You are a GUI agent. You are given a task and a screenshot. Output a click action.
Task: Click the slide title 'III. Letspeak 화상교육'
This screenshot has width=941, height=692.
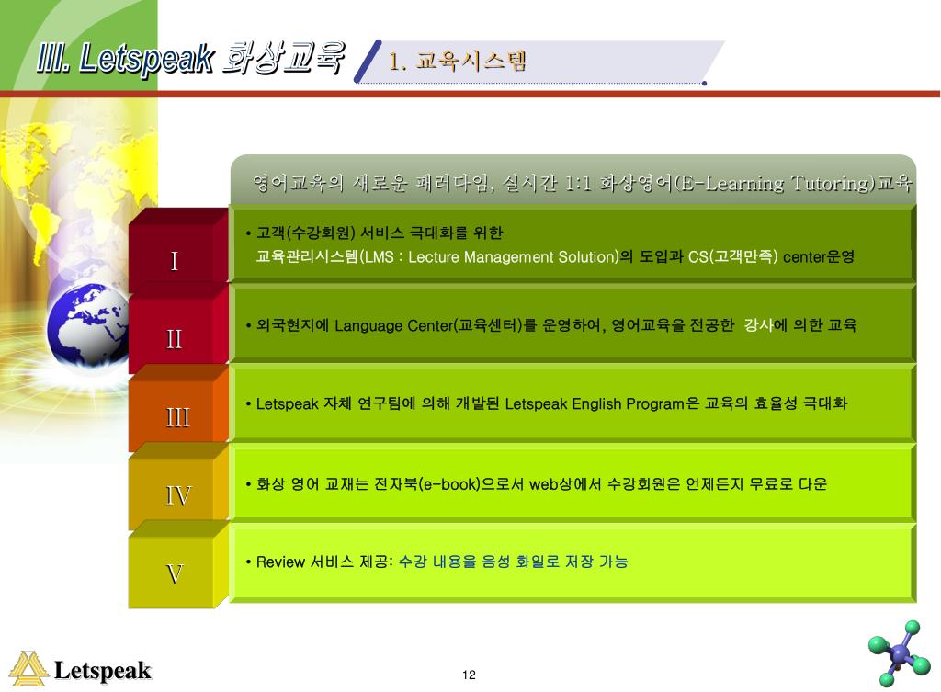pyautogui.click(x=190, y=59)
